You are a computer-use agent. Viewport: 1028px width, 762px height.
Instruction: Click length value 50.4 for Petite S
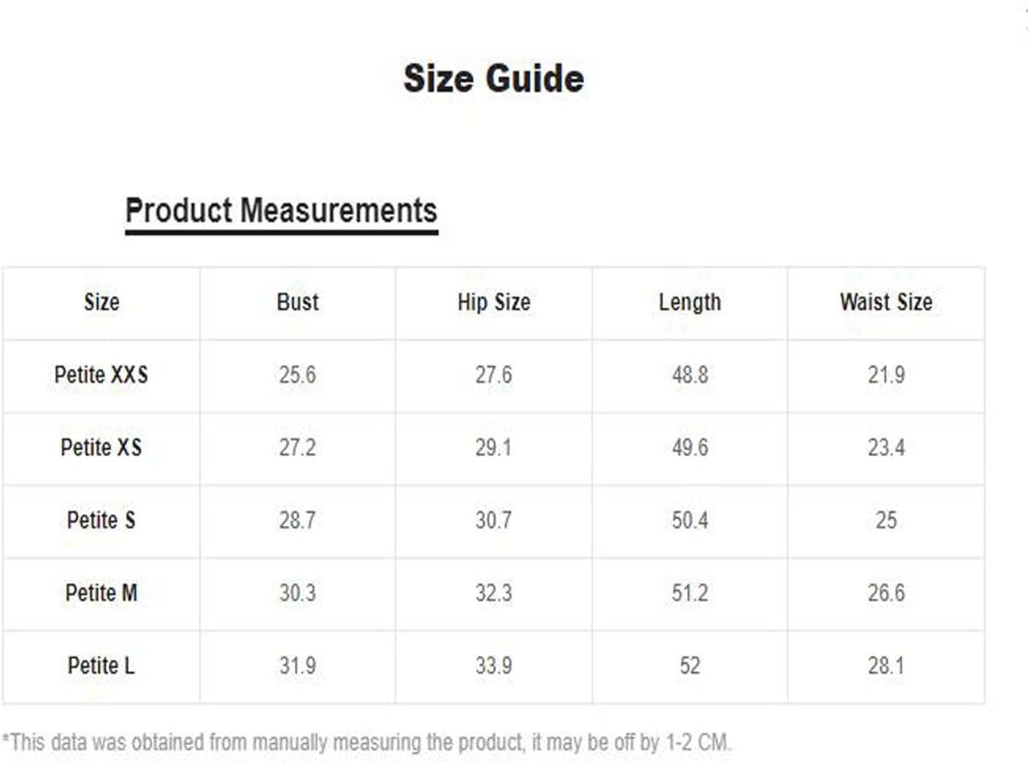click(690, 520)
